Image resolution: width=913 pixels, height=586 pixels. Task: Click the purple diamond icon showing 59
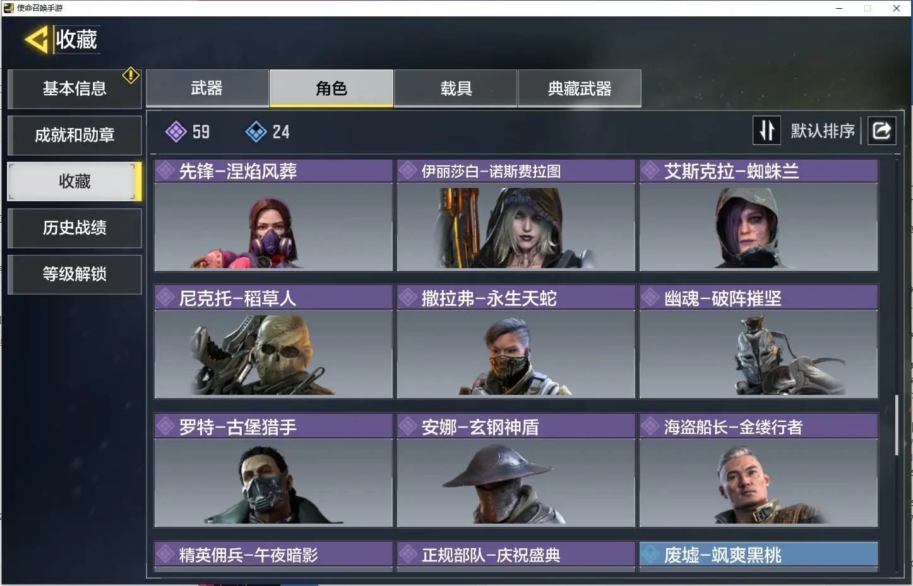pyautogui.click(x=176, y=132)
